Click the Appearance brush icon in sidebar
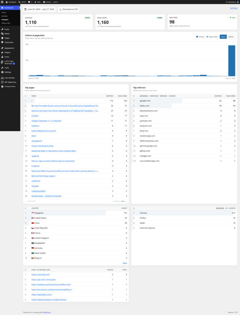Image resolution: width=240 pixels, height=315 pixels. [2, 48]
